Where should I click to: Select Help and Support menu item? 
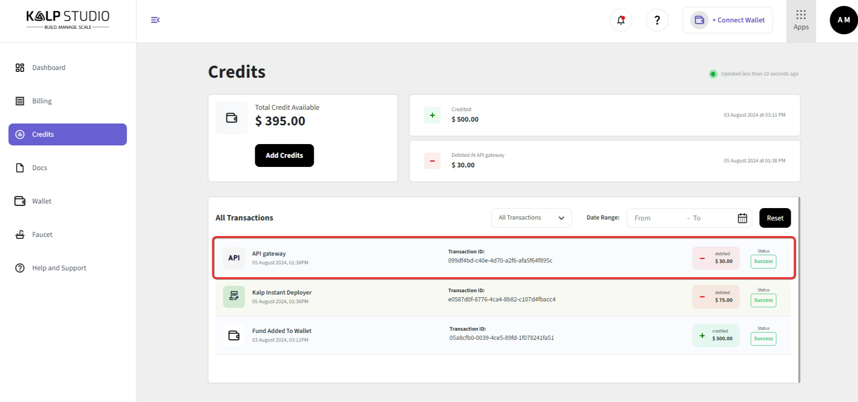pyautogui.click(x=59, y=268)
